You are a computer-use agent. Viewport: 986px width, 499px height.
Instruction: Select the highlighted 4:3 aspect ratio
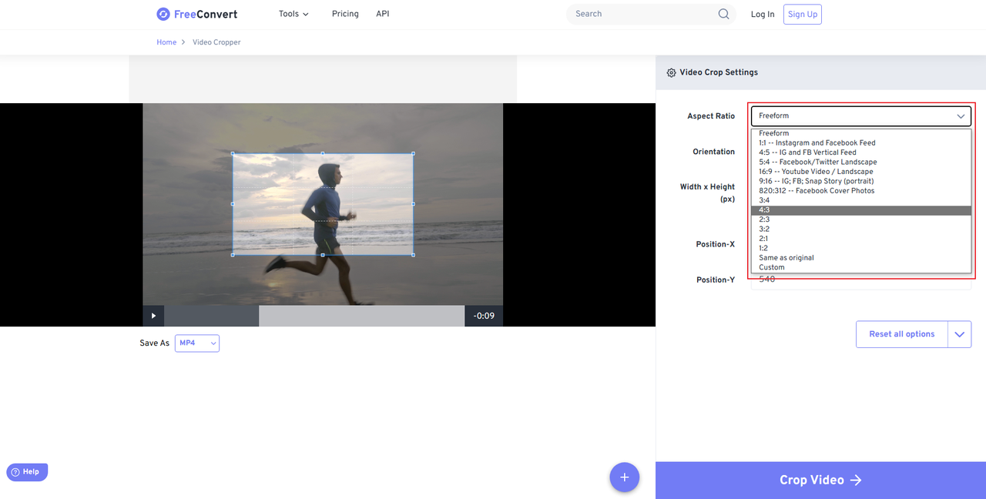pos(861,210)
